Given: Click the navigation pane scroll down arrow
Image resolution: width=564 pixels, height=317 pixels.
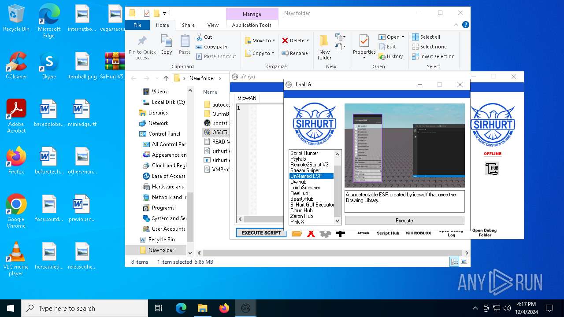Looking at the screenshot, I should [190, 253].
